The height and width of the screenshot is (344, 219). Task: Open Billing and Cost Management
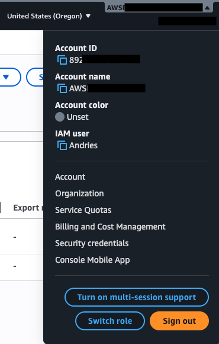pyautogui.click(x=110, y=227)
